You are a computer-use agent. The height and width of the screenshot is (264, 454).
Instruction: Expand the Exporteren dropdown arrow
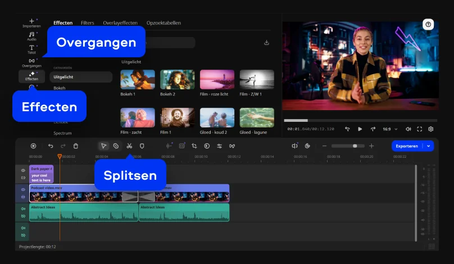429,146
